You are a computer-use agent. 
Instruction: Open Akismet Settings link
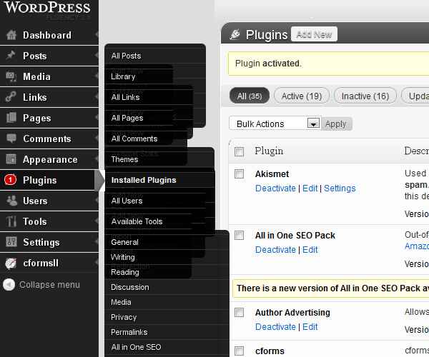coord(340,188)
